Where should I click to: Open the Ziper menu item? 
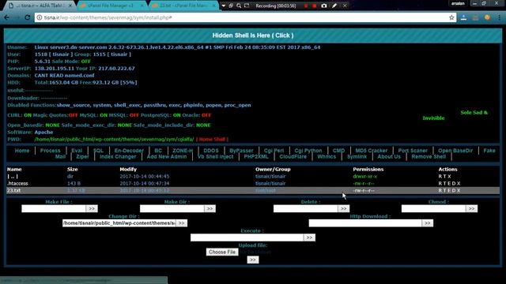(x=82, y=156)
